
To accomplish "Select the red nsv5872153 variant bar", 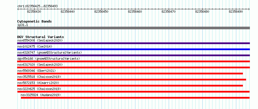I will coord(130,86).
